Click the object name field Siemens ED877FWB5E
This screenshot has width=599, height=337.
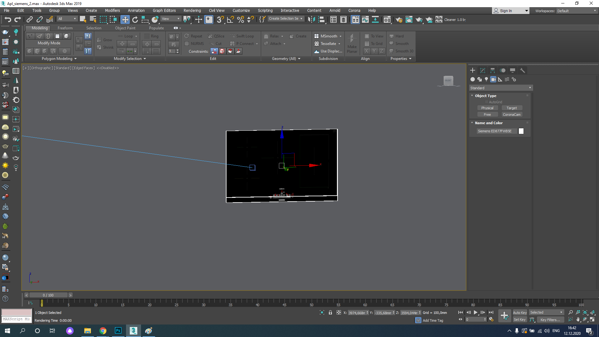pyautogui.click(x=496, y=131)
